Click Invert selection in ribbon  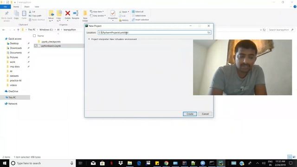140,19
